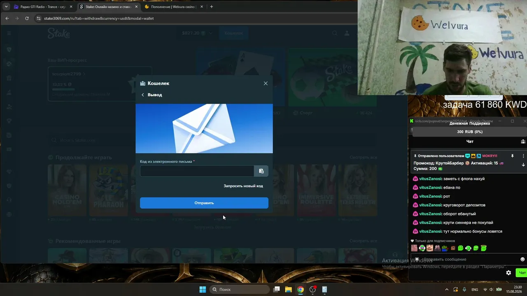This screenshot has height=296, width=527.
Task: Unpin the pinned message in chat
Action: (x=513, y=156)
